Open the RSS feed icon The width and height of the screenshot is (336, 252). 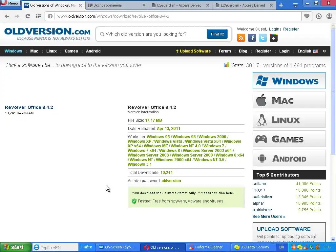(x=241, y=38)
